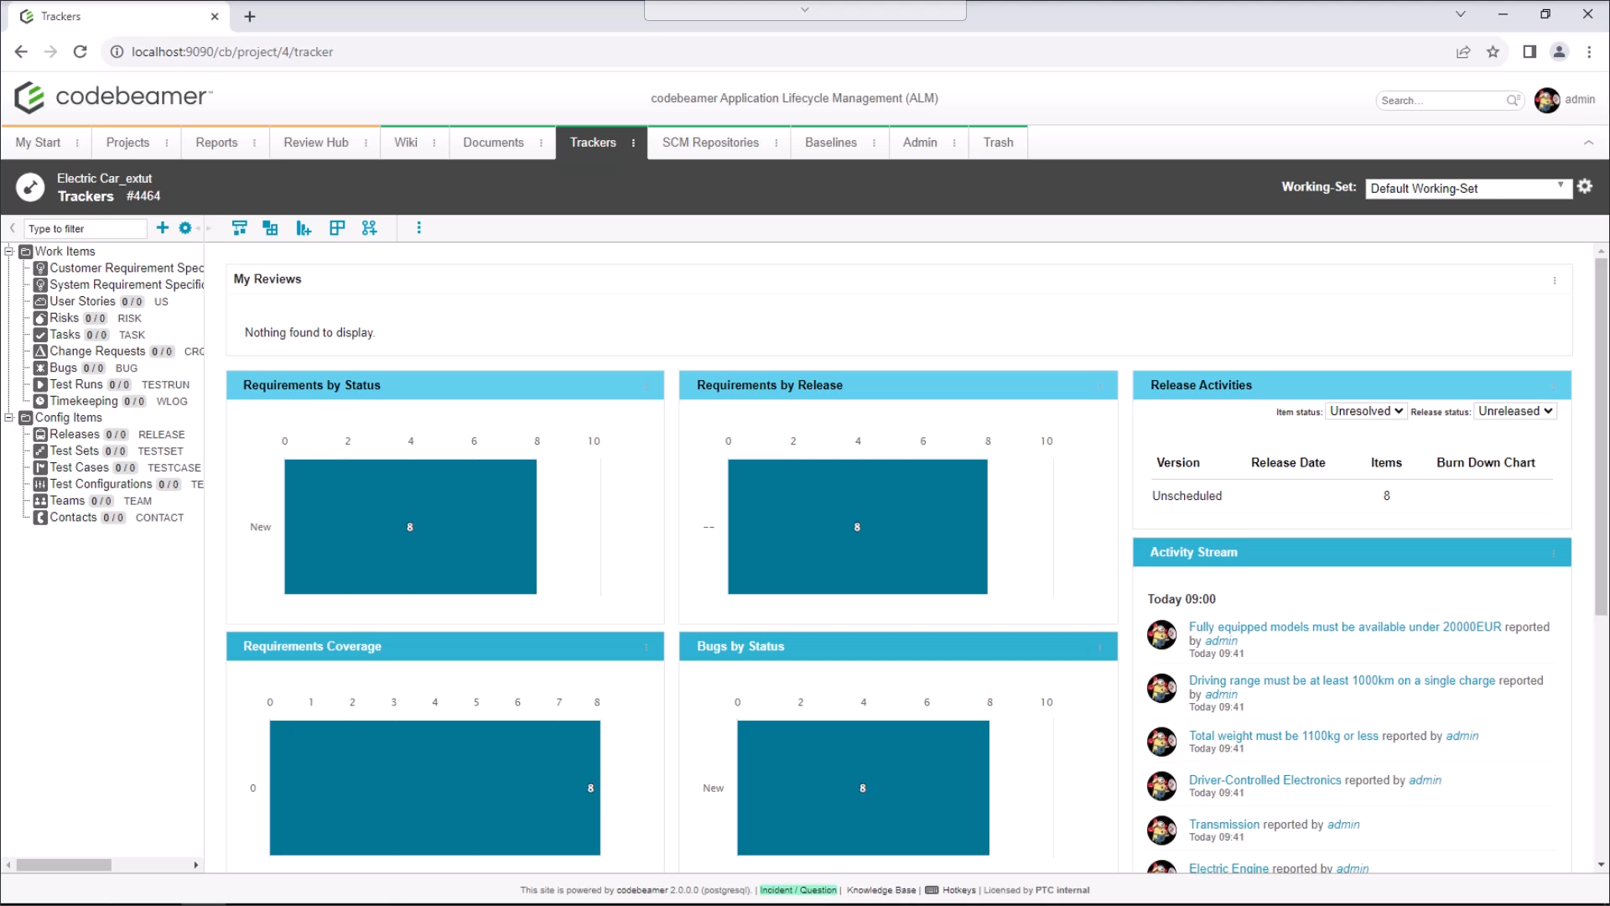The width and height of the screenshot is (1610, 906).
Task: Click the bar chart with plus toolbar icon
Action: click(304, 228)
